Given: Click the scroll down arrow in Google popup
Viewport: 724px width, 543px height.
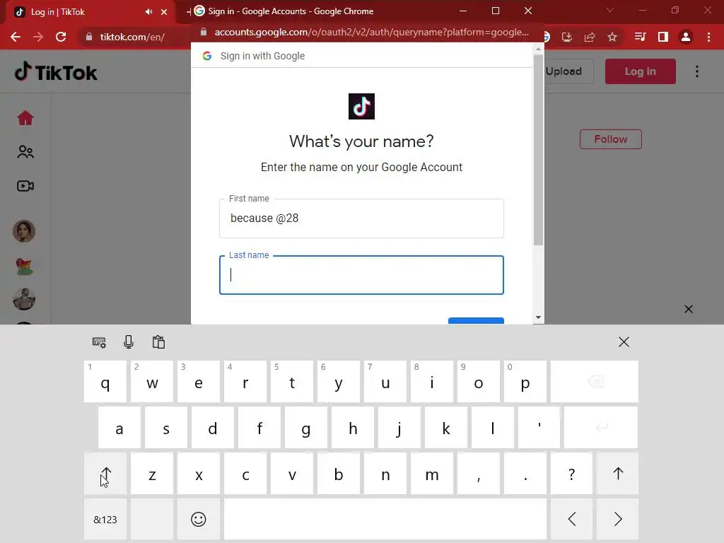Looking at the screenshot, I should click(538, 317).
